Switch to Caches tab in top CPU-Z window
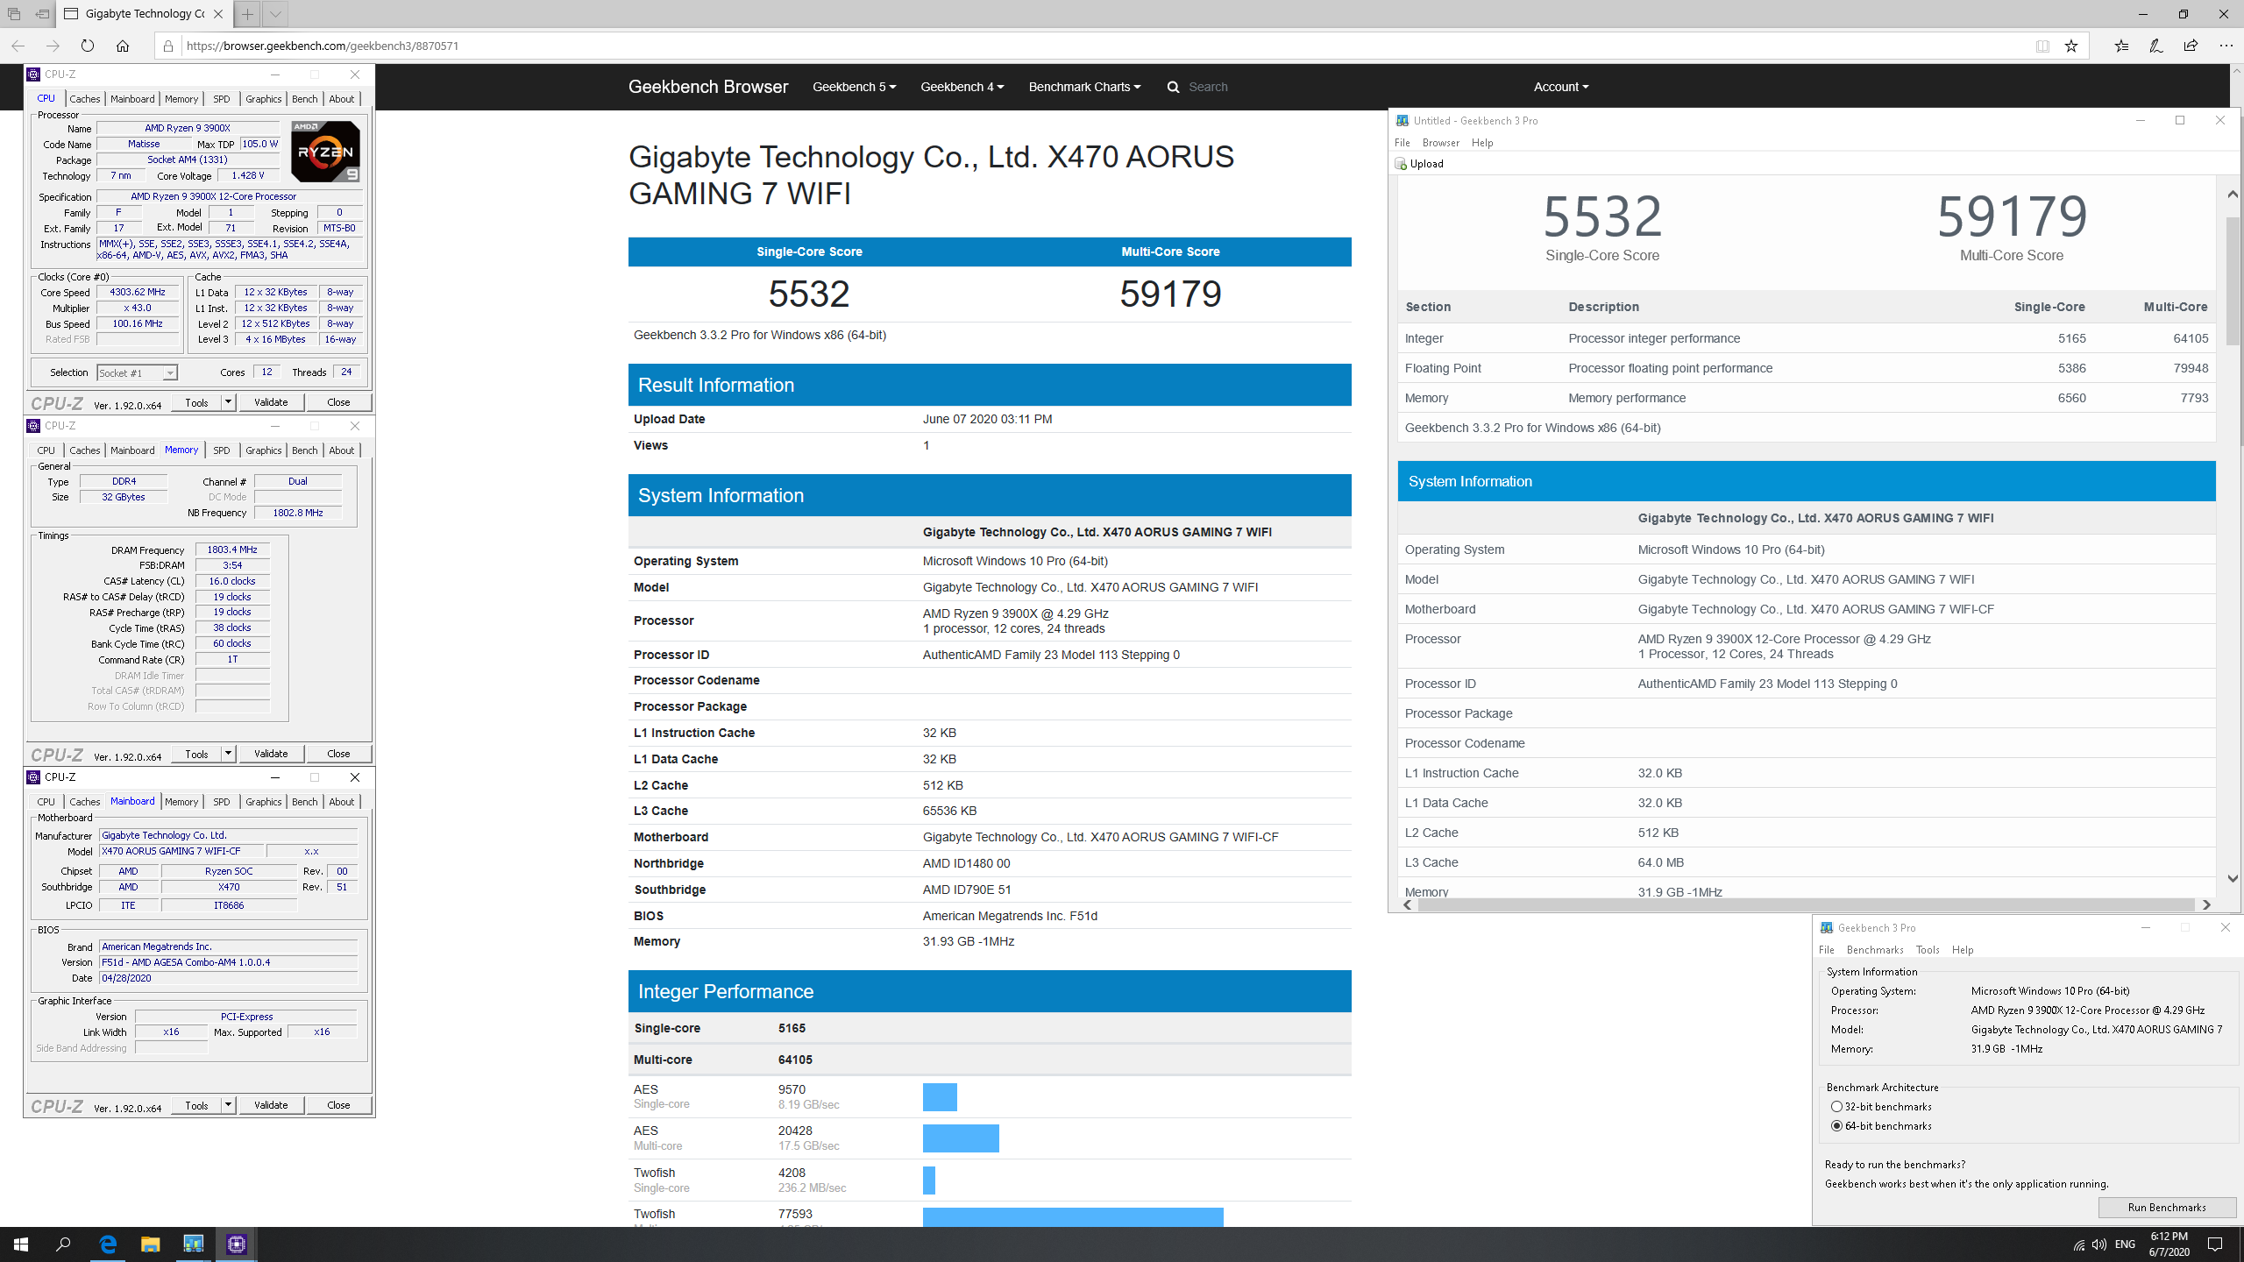 (85, 99)
